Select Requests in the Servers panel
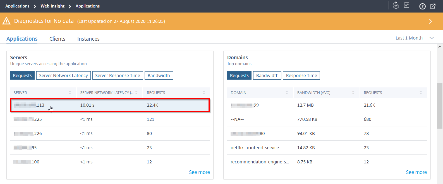 pyautogui.click(x=22, y=75)
